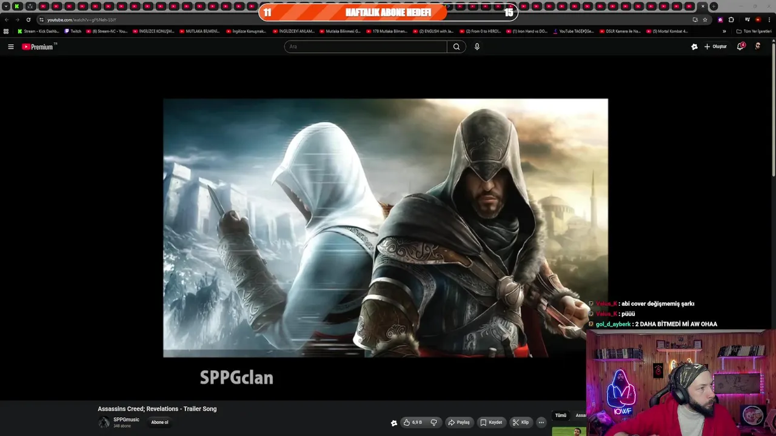Open the browser extensions puzzle icon
Screen dimensions: 776x436
point(731,19)
